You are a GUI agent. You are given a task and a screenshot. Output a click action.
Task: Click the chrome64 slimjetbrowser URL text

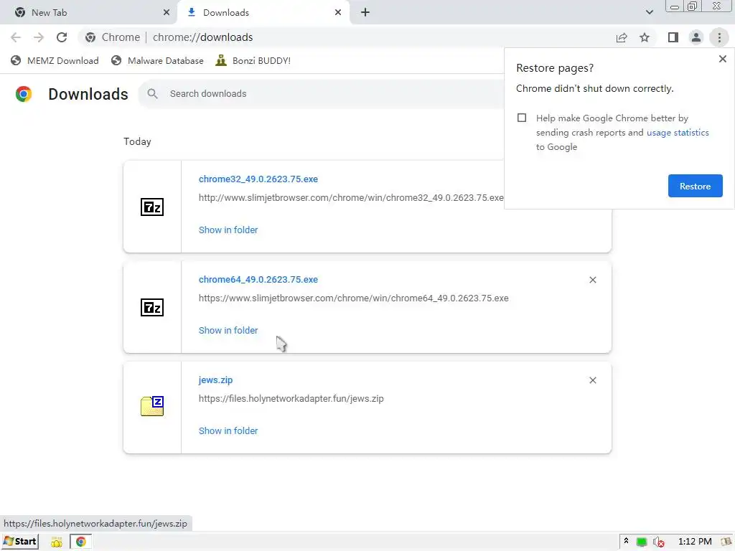(353, 298)
